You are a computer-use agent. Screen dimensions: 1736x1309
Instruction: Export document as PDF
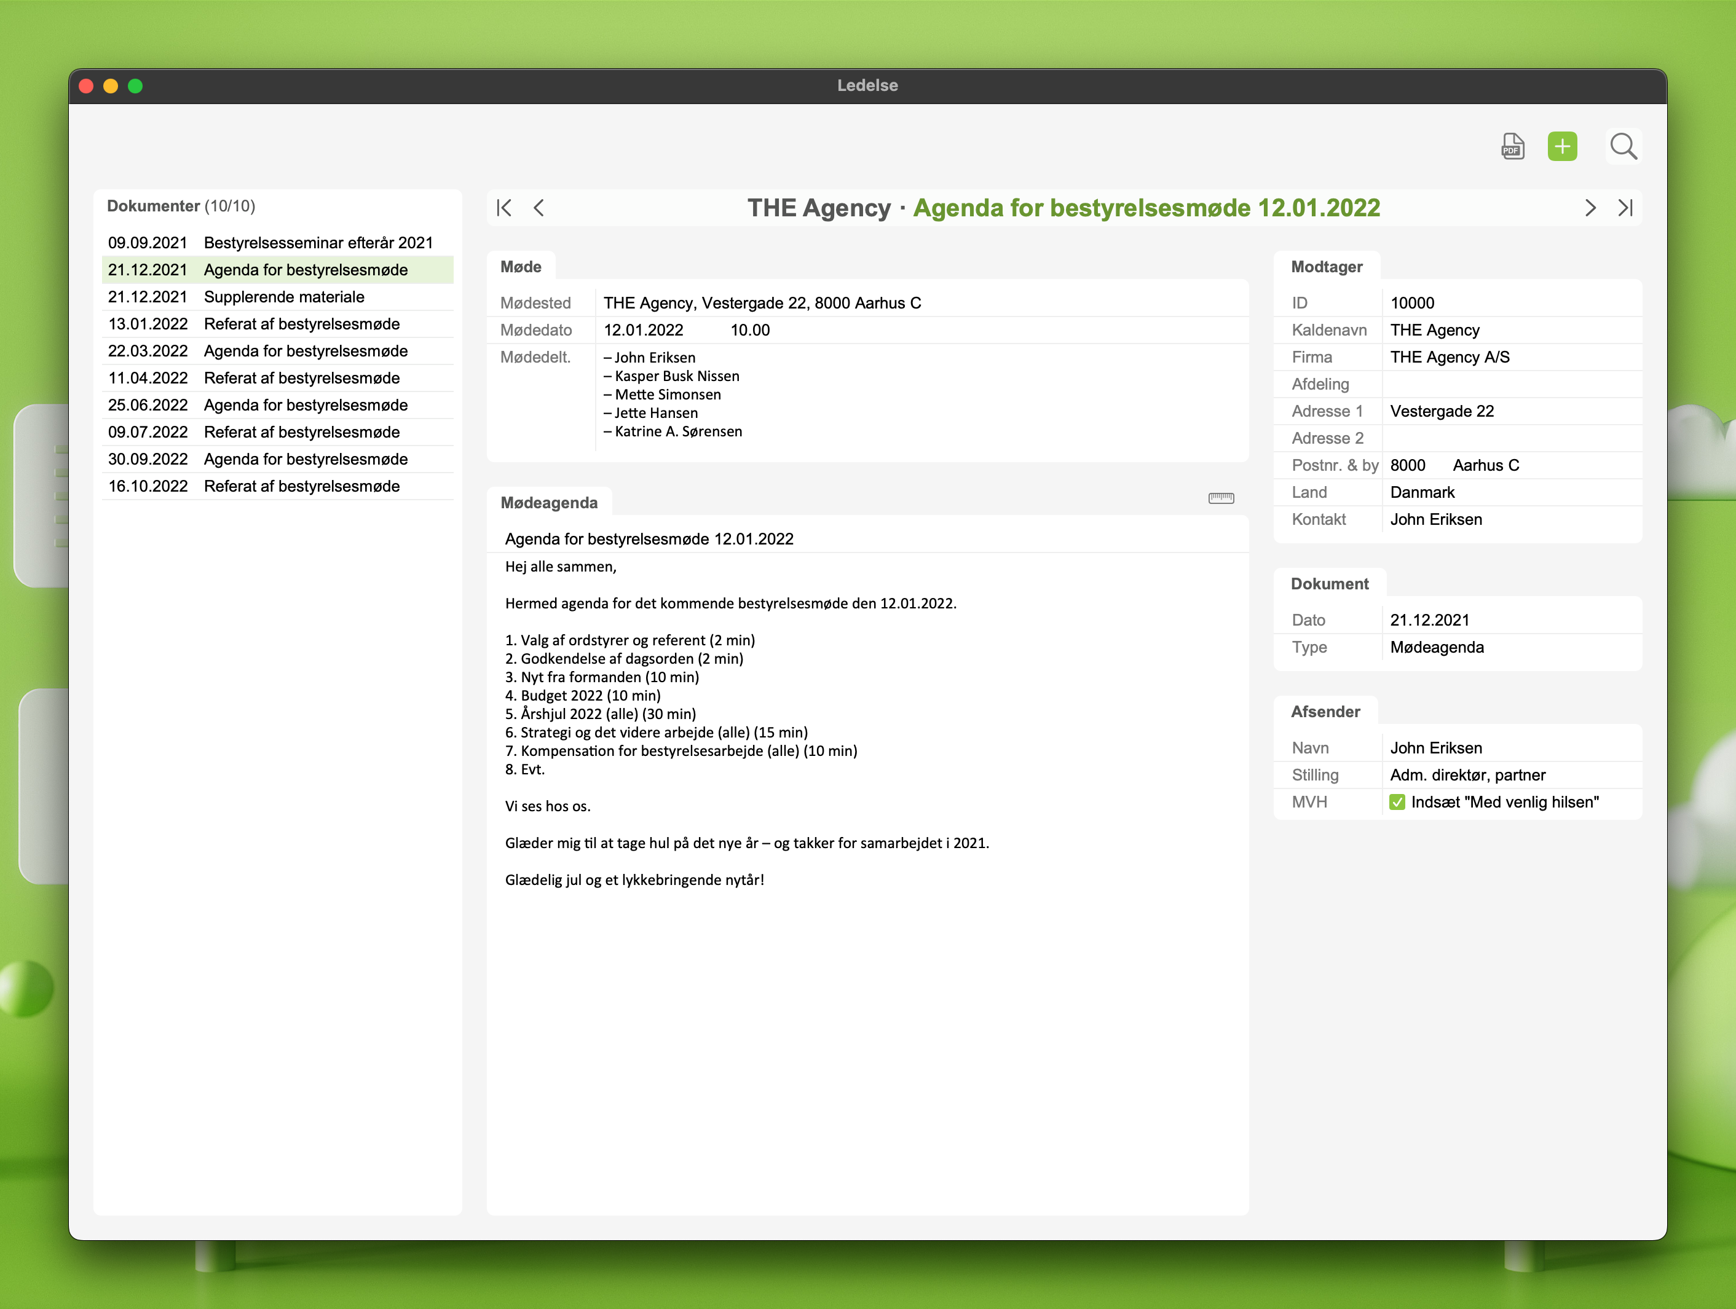pos(1512,147)
